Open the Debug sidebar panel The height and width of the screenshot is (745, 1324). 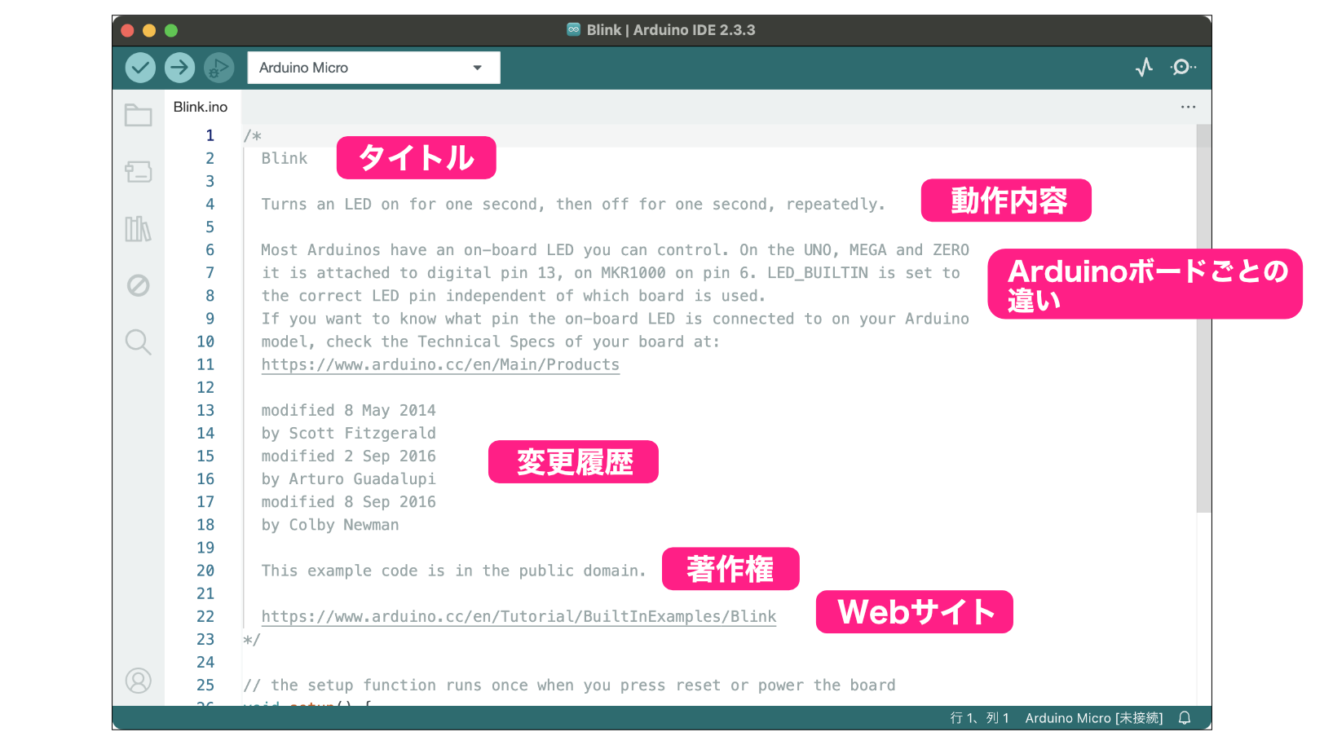coord(139,285)
